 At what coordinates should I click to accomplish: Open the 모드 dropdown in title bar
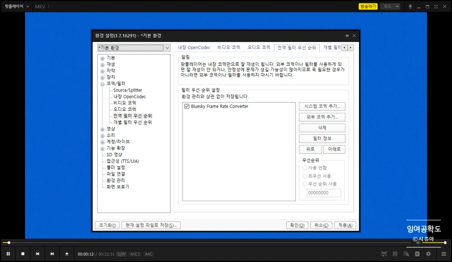tap(390, 7)
